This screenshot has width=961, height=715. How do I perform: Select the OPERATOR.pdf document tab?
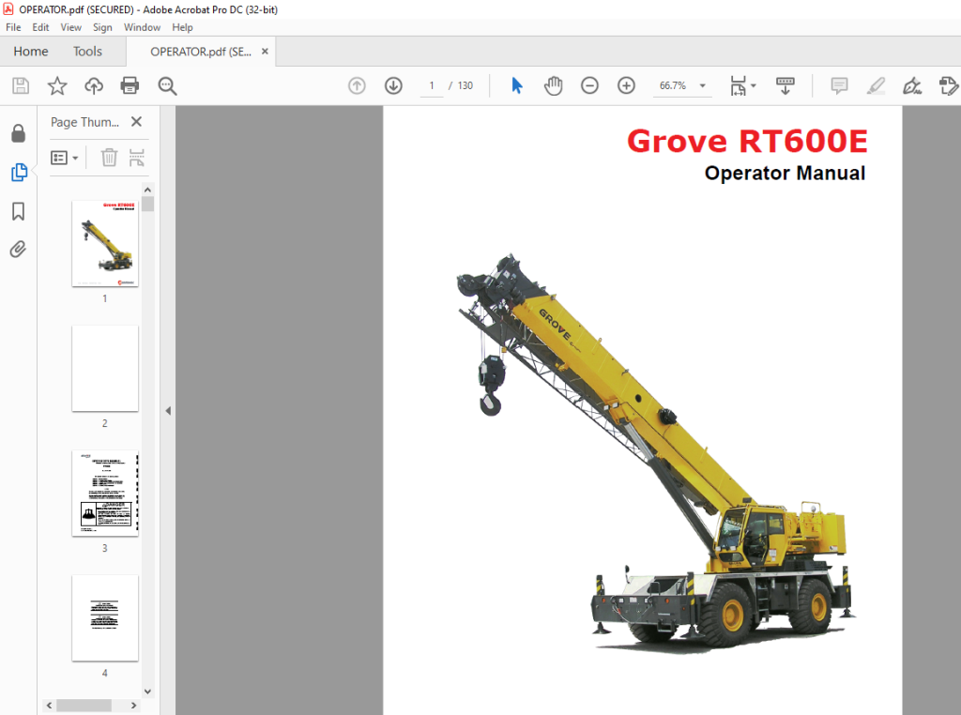(201, 53)
